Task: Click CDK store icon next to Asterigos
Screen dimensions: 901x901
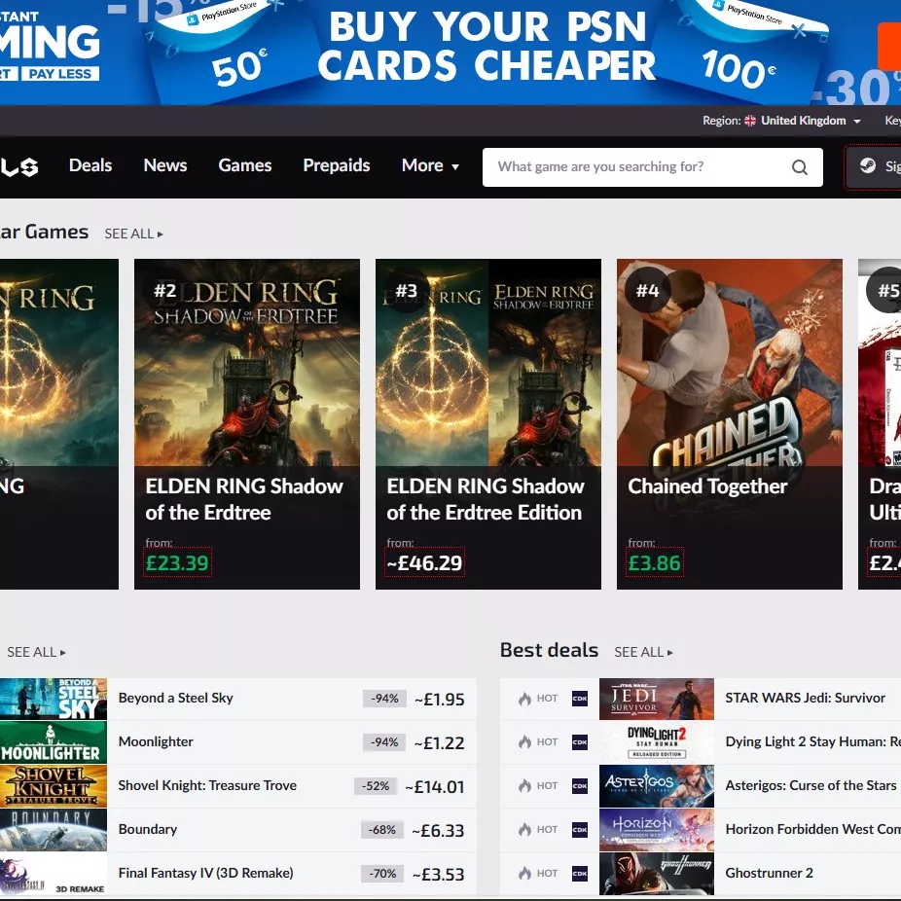Action: (580, 786)
